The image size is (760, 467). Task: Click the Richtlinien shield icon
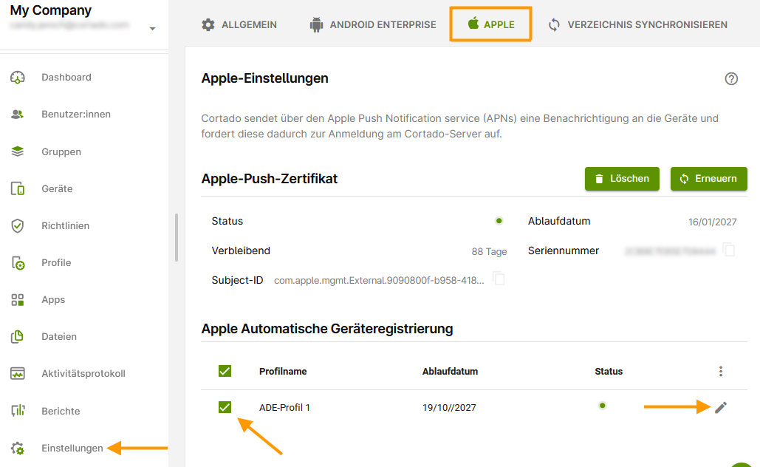(x=18, y=225)
